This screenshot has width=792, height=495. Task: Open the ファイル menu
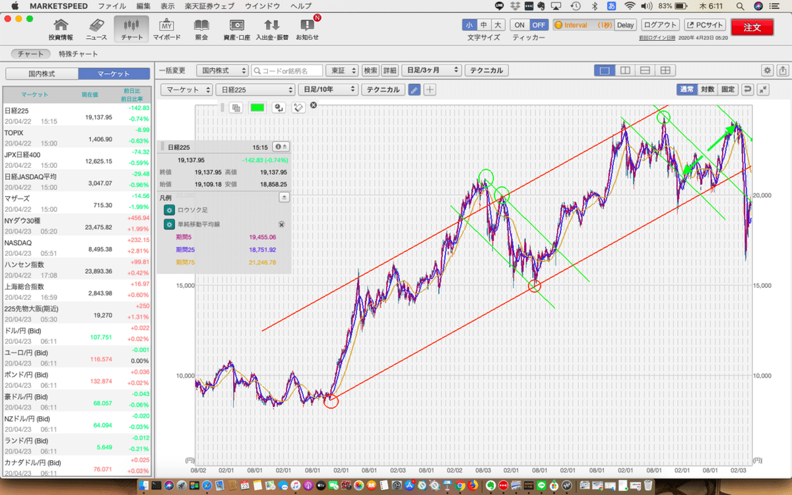tap(112, 5)
